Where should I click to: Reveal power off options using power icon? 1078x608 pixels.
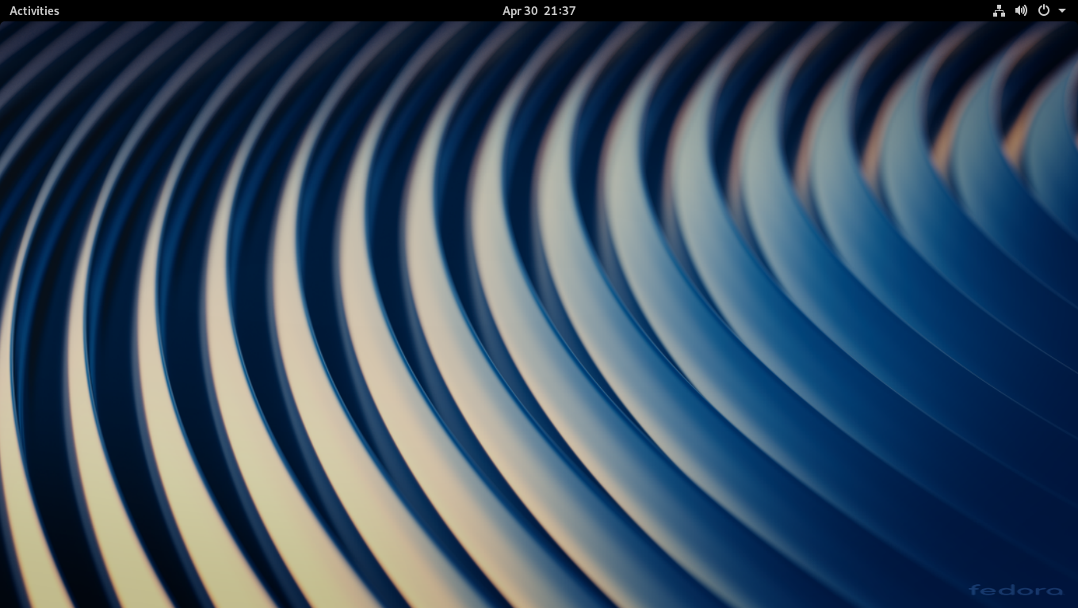click(x=1044, y=10)
